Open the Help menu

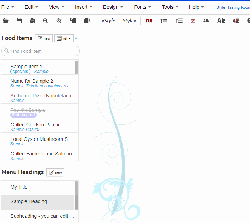point(196,7)
